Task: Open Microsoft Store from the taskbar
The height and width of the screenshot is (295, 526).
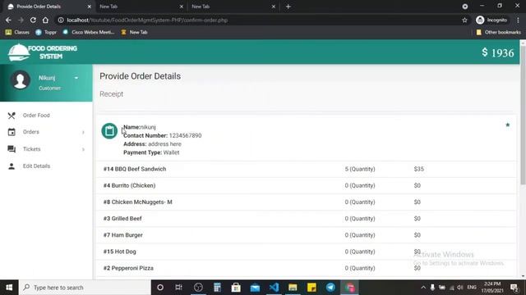Action: (236, 288)
